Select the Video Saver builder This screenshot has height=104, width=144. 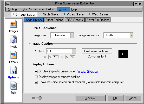click(75, 14)
